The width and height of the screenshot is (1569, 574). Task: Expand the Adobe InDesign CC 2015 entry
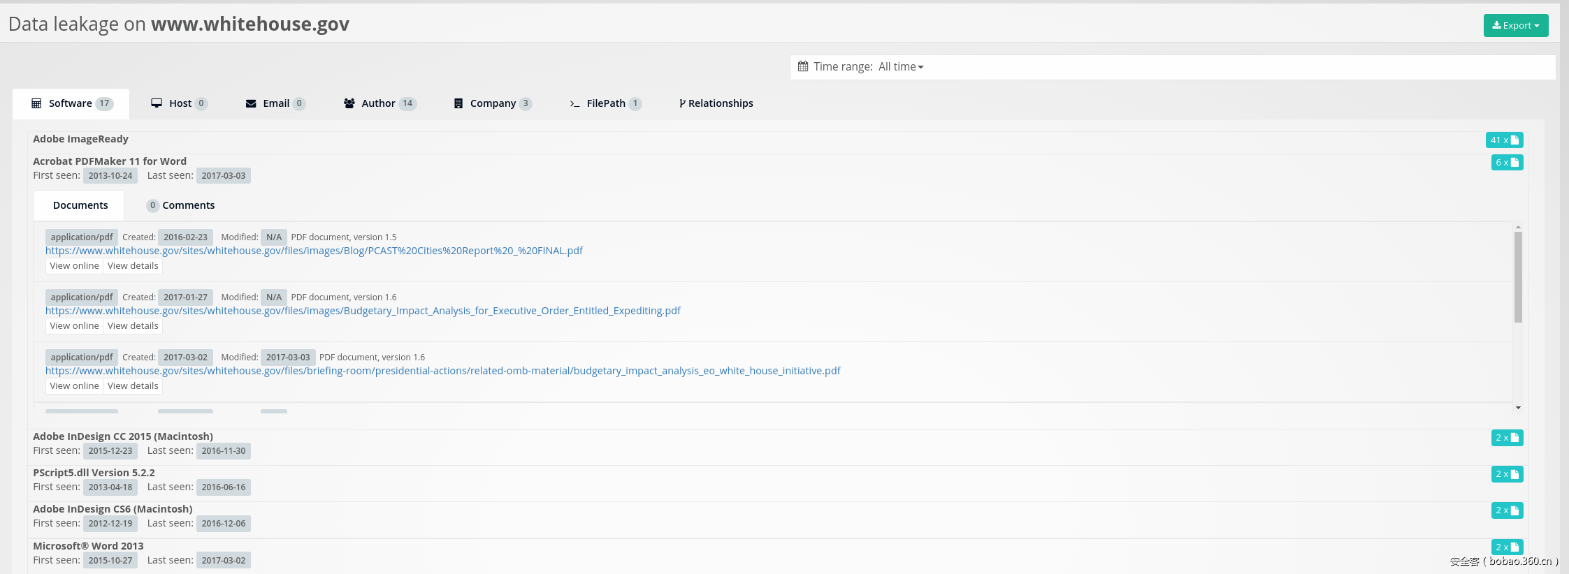(123, 436)
